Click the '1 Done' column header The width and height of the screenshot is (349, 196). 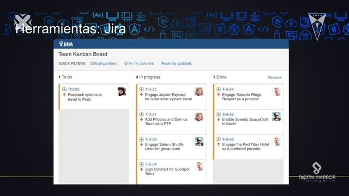pos(220,77)
